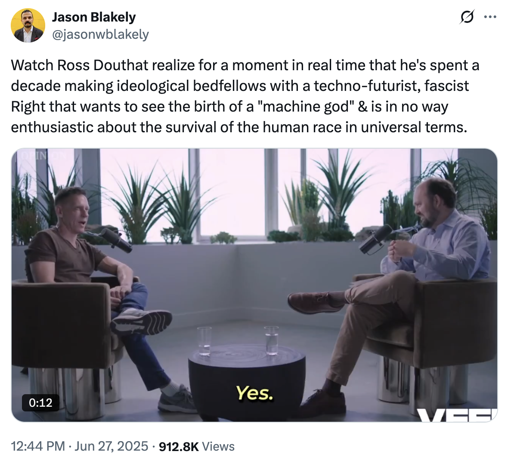Click the right water glass on the table
Image resolution: width=508 pixels, height=467 pixels.
pos(272,340)
